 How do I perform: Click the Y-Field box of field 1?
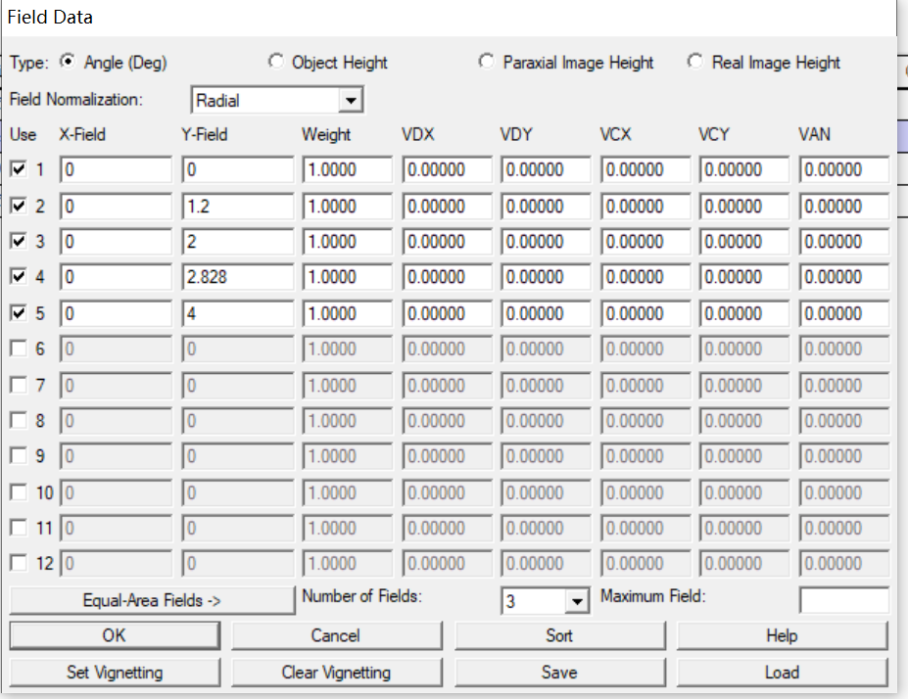click(237, 169)
